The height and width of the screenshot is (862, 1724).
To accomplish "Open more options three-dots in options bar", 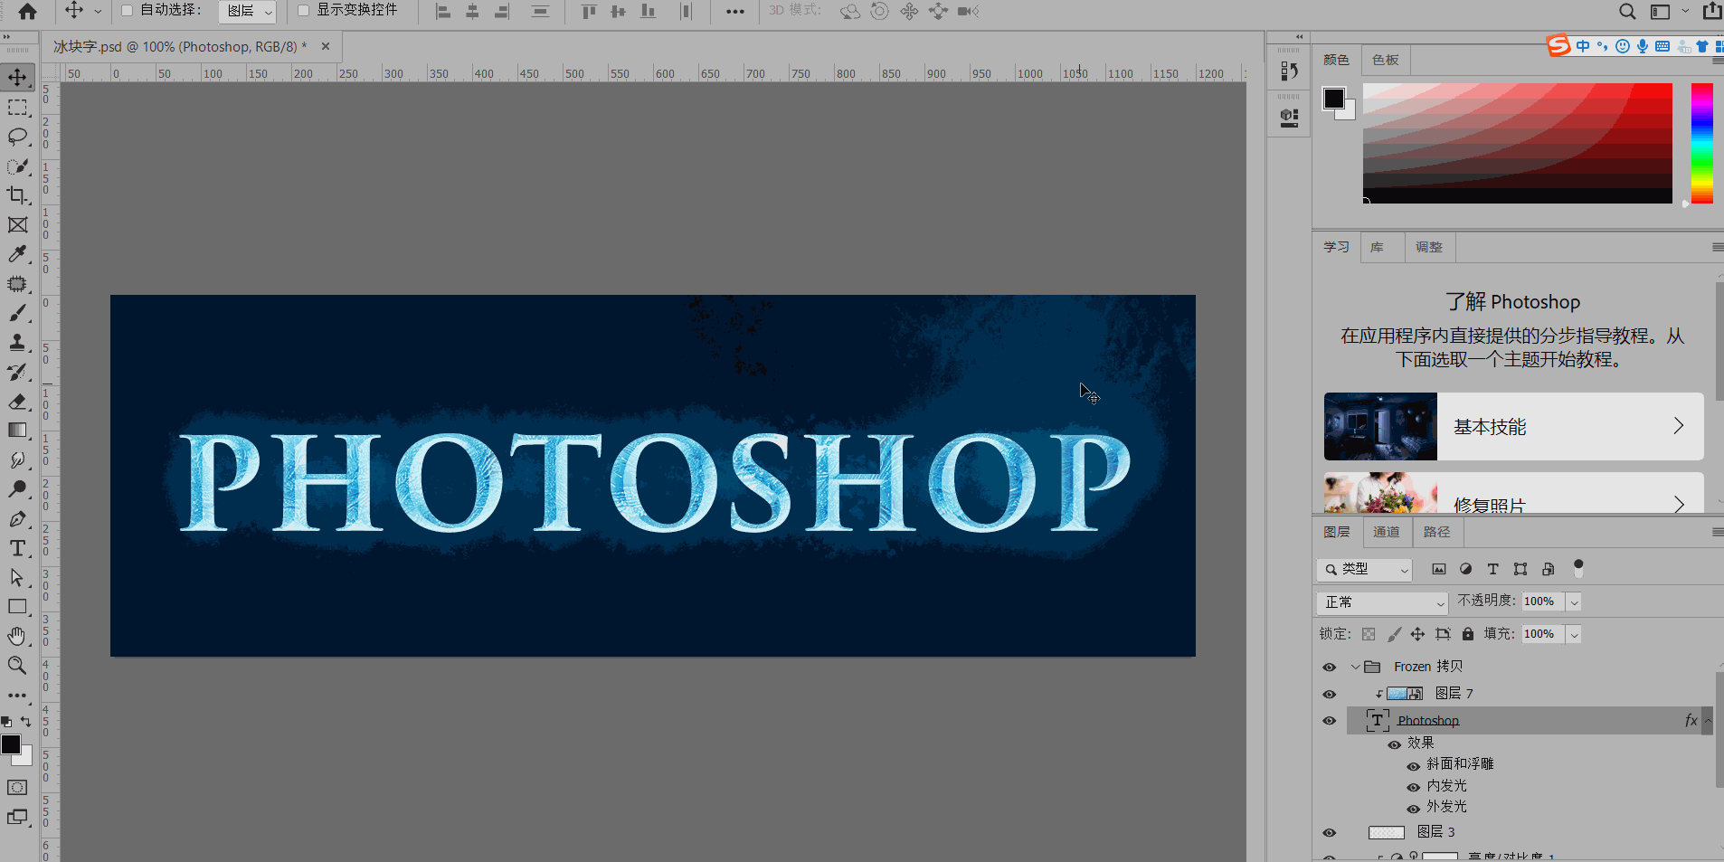I will click(735, 12).
